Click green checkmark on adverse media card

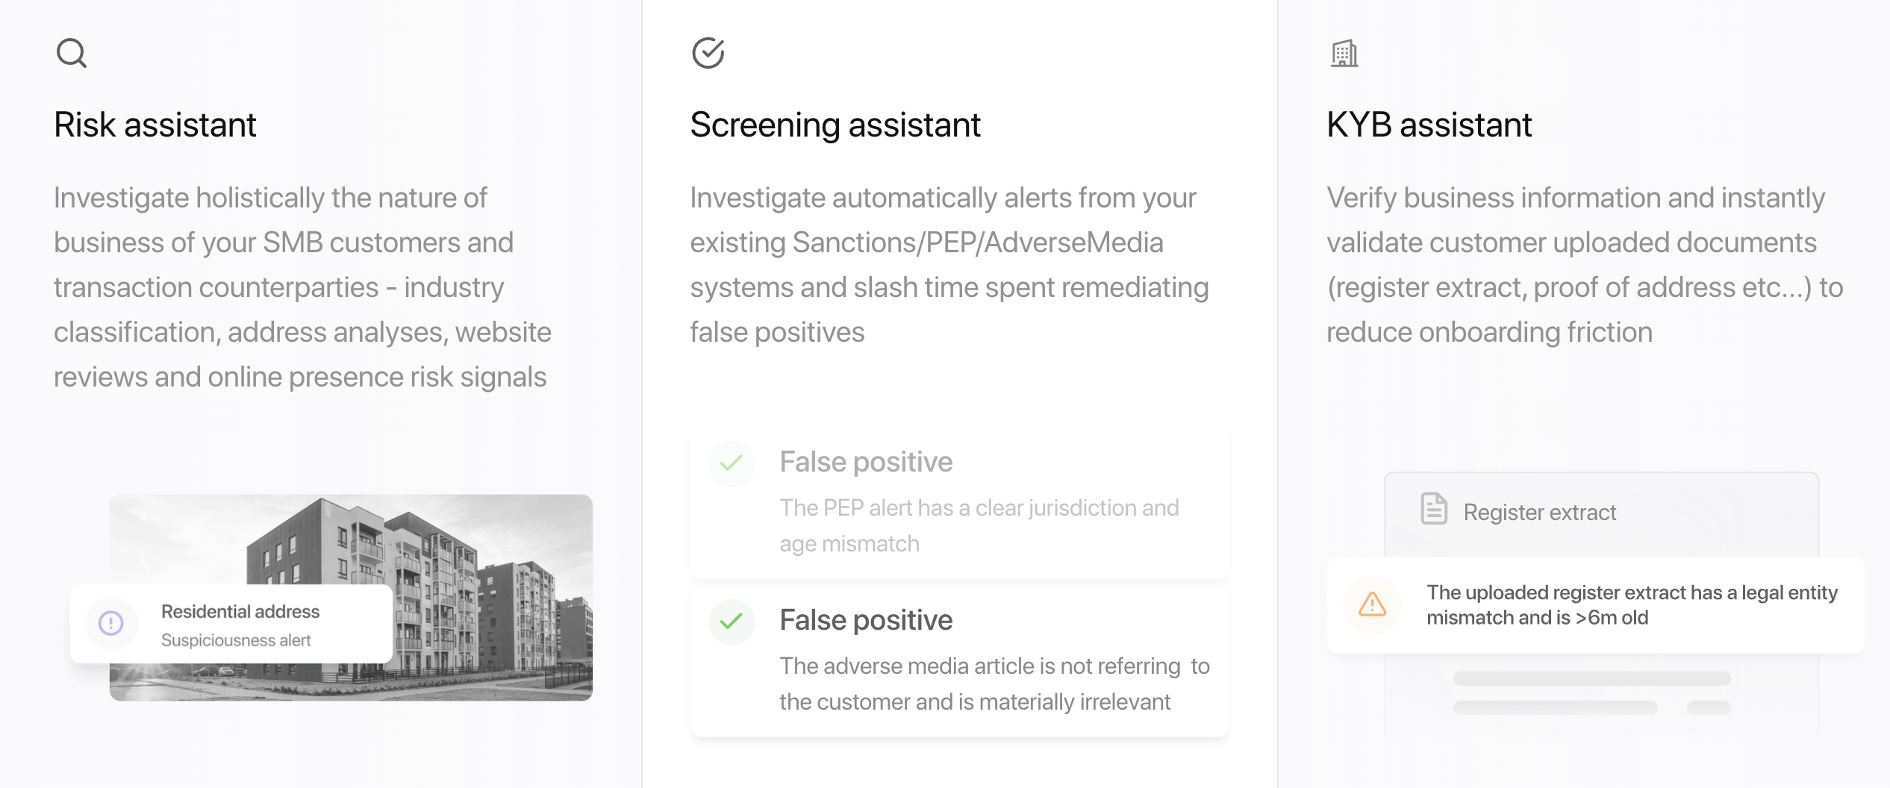[732, 621]
